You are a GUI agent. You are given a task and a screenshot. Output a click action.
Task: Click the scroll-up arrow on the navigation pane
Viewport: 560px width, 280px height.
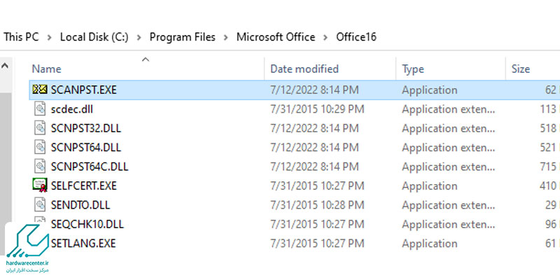coord(5,66)
